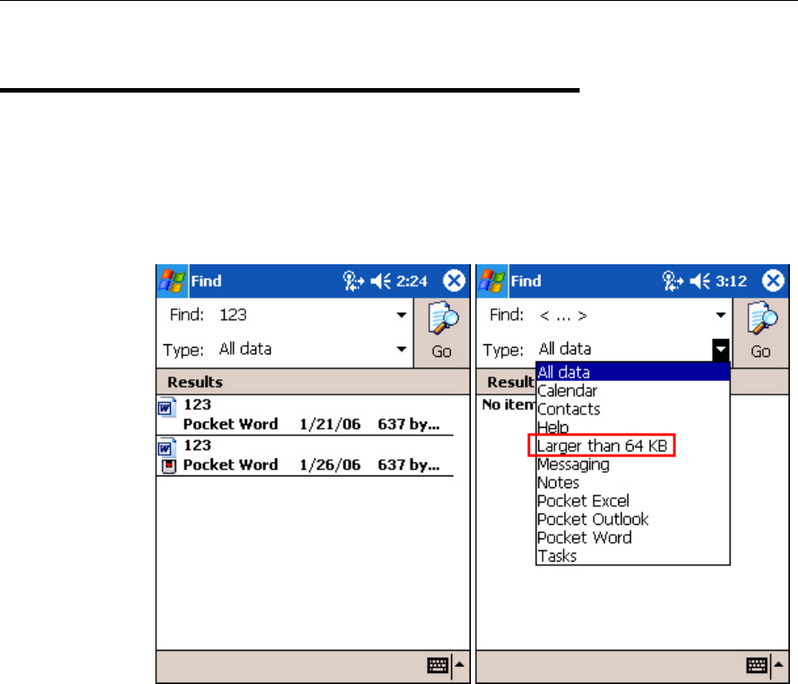Screen dimensions: 798x684
Task: Open keyboard input panel in left window
Action: [x=438, y=664]
